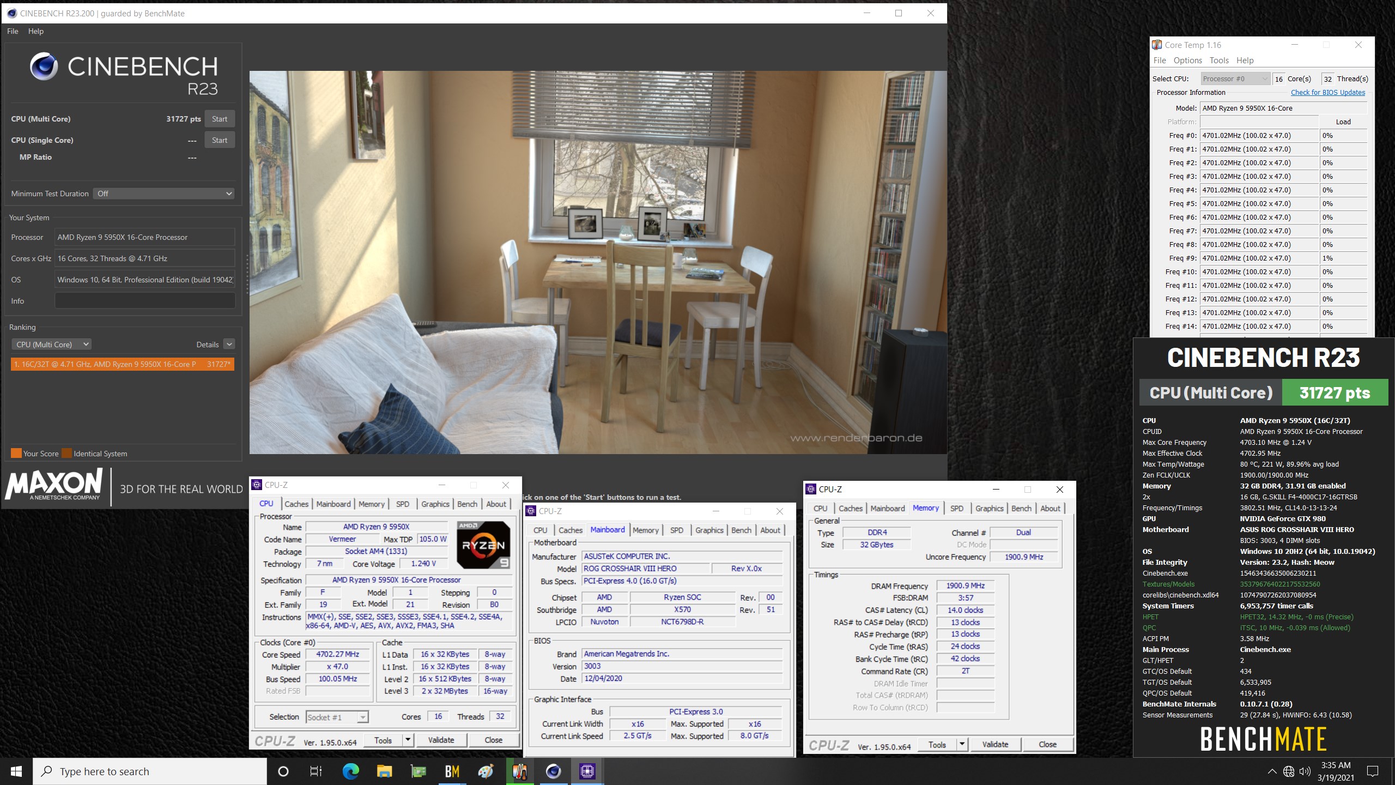Click Close button in Memory CPU-Z window
The width and height of the screenshot is (1395, 785).
(x=1048, y=744)
